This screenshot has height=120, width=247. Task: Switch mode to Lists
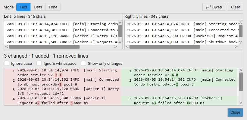pyautogui.click(x=38, y=7)
